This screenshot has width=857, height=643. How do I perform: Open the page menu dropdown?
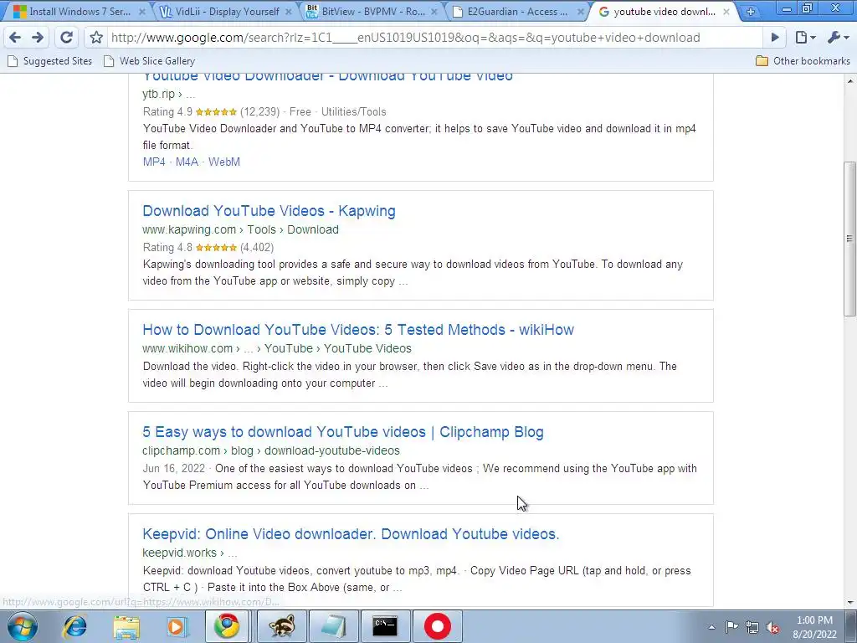point(805,37)
